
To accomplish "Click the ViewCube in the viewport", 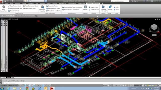I will coord(154,27).
